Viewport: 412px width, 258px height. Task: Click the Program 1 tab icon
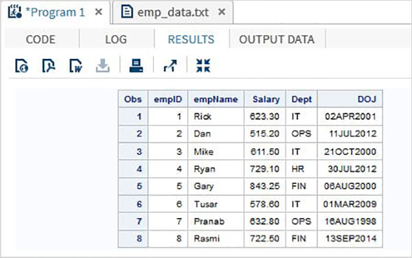[14, 12]
